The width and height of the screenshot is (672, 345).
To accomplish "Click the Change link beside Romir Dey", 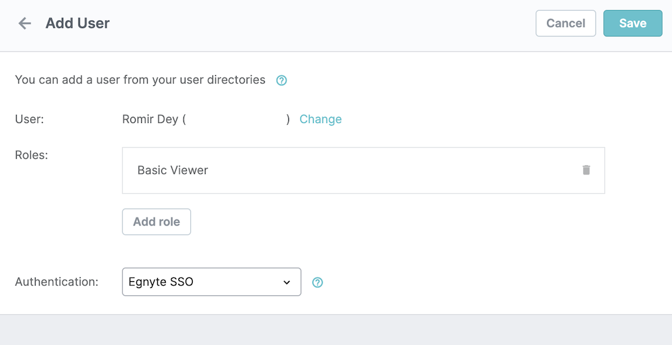I will 321,119.
